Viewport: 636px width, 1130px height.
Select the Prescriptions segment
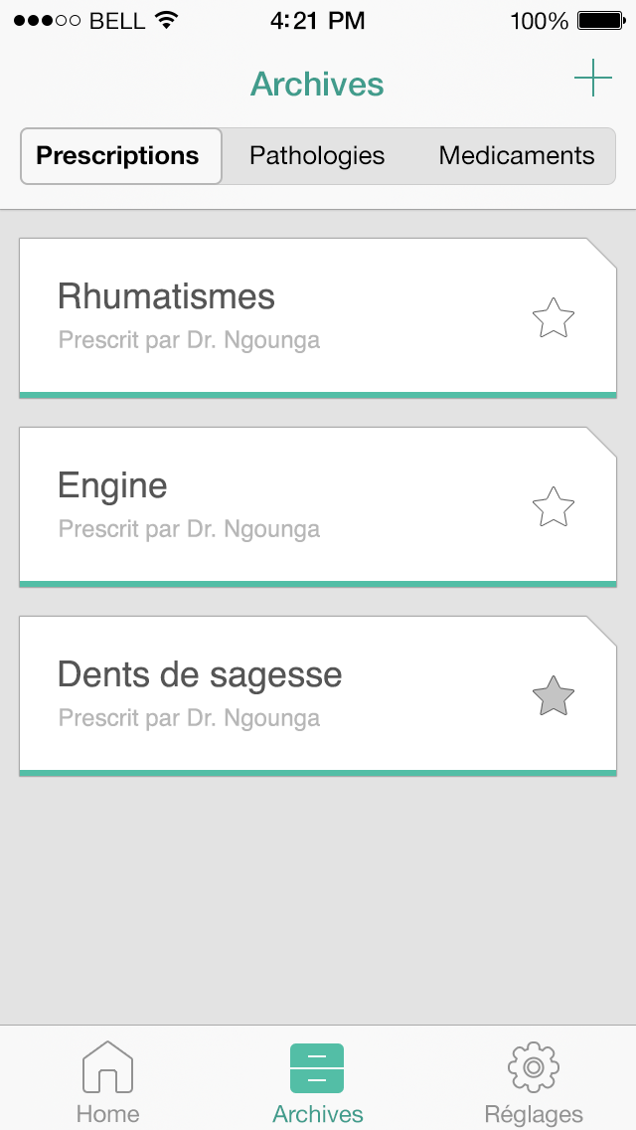click(118, 156)
